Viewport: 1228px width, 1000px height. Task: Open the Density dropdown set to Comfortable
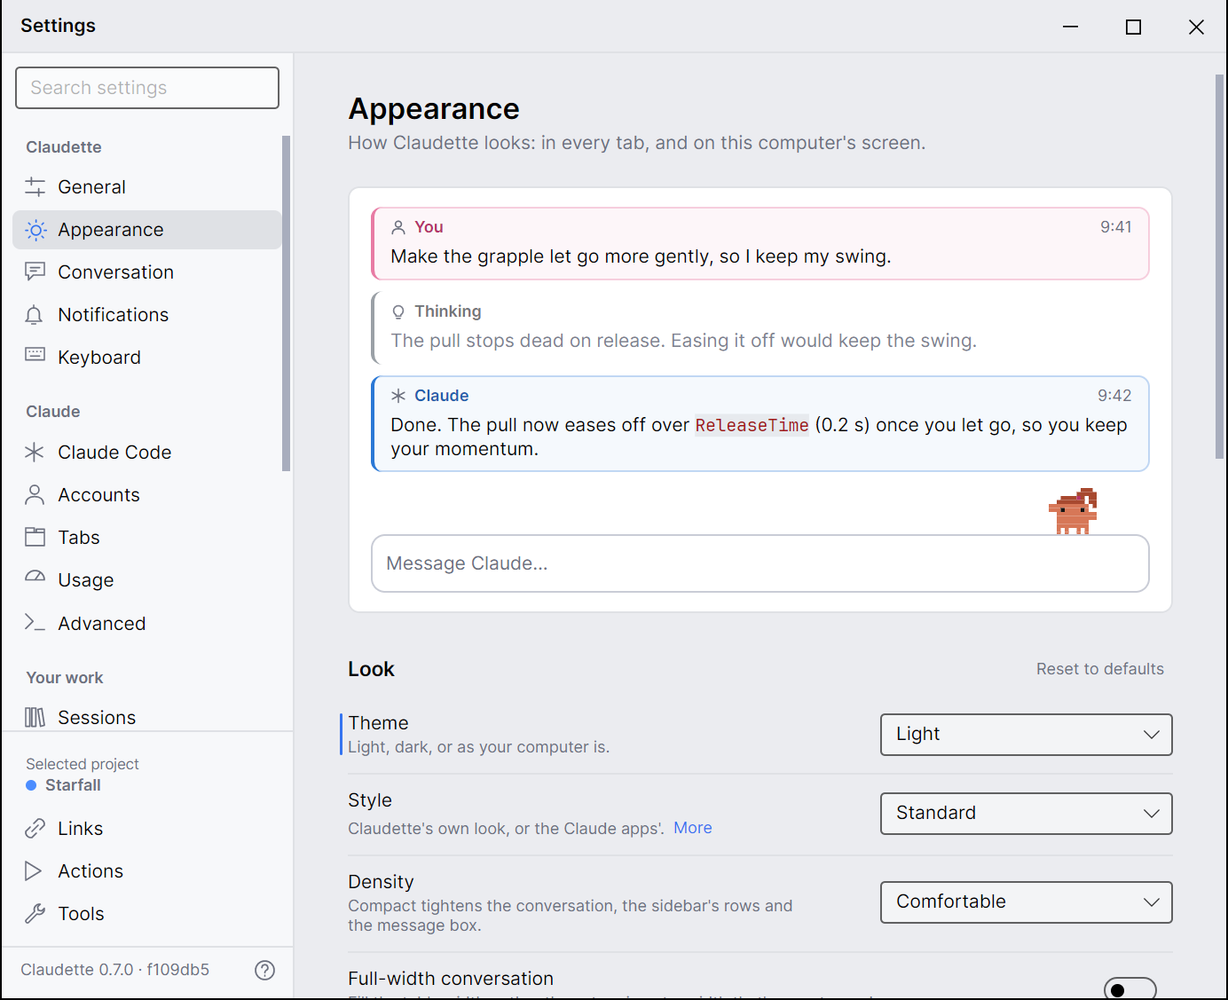click(x=1026, y=902)
